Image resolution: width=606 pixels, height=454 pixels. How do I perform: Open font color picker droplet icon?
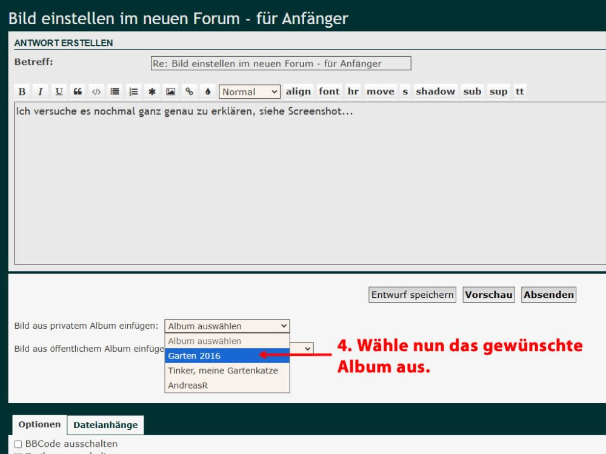tap(208, 91)
